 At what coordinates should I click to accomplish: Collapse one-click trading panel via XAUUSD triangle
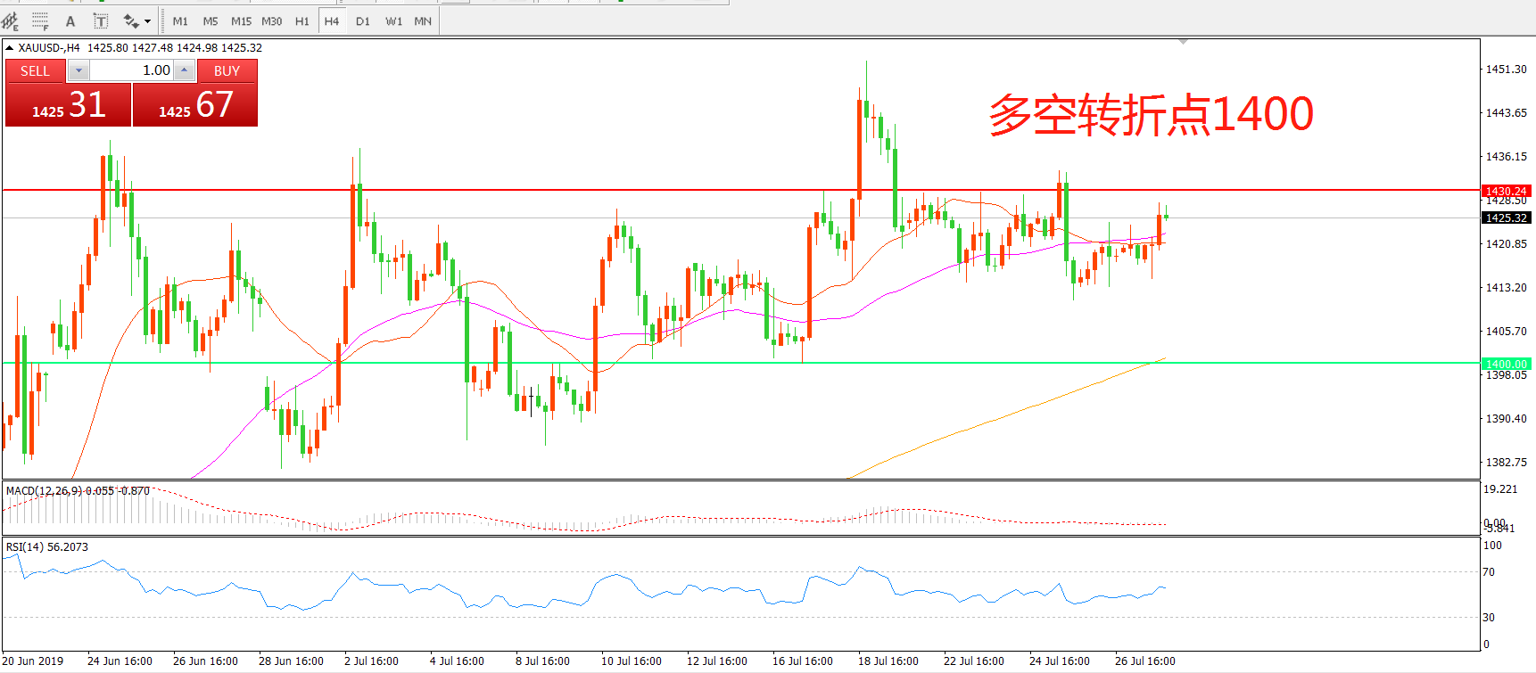[x=10, y=48]
